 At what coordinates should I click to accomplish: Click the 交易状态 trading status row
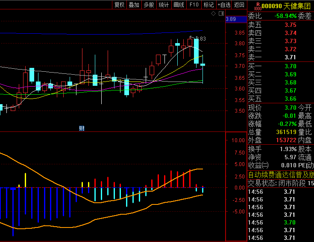[281, 184]
